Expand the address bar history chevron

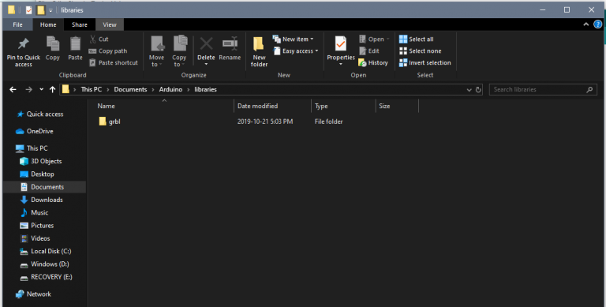point(469,90)
